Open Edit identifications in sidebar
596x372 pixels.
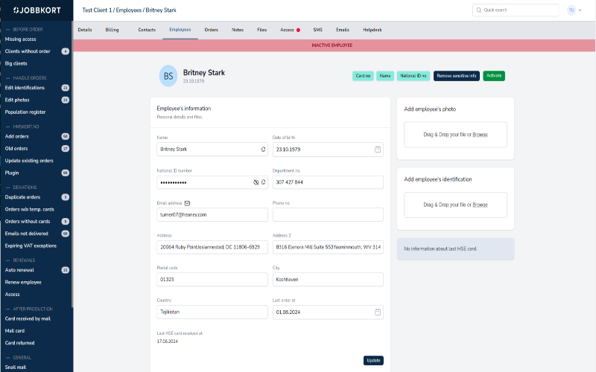click(25, 88)
